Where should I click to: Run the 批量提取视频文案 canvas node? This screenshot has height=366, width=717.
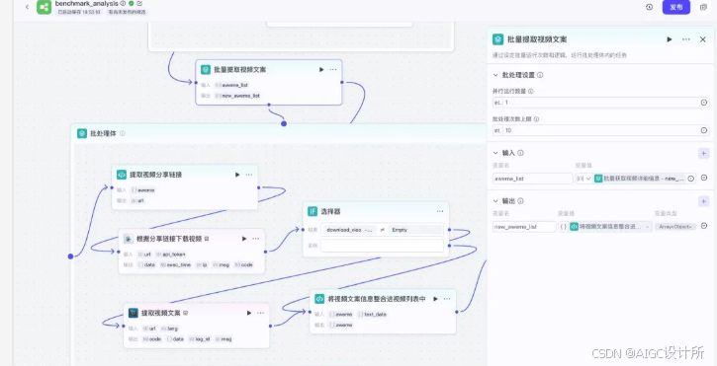[x=321, y=69]
